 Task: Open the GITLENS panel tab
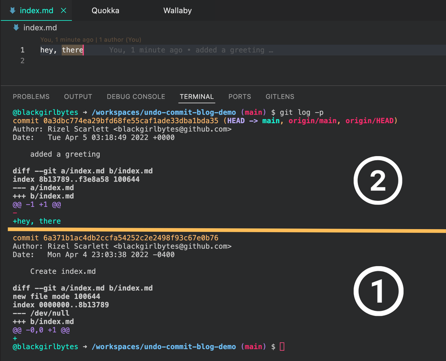(280, 96)
